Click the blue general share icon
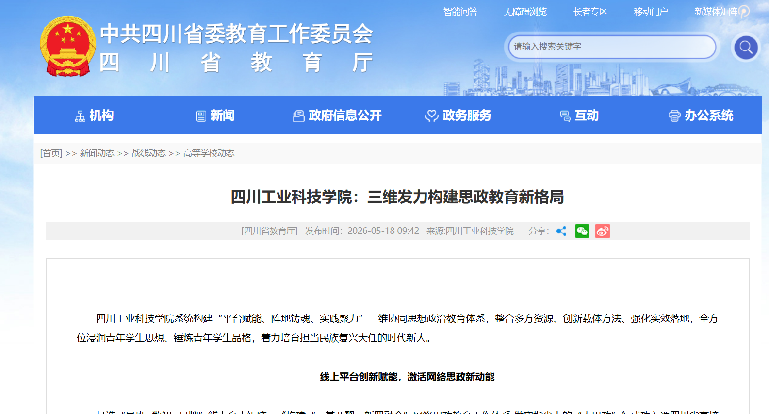 (x=561, y=231)
